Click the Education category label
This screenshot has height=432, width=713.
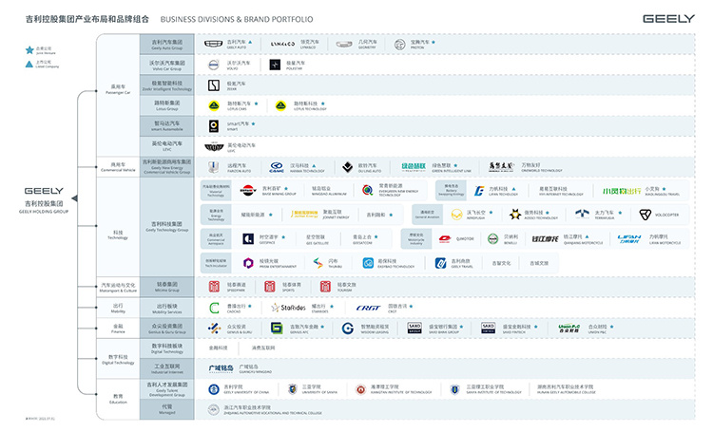118,399
